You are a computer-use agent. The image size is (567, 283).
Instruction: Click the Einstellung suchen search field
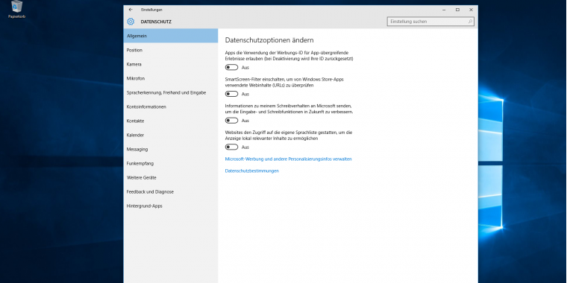pos(430,22)
